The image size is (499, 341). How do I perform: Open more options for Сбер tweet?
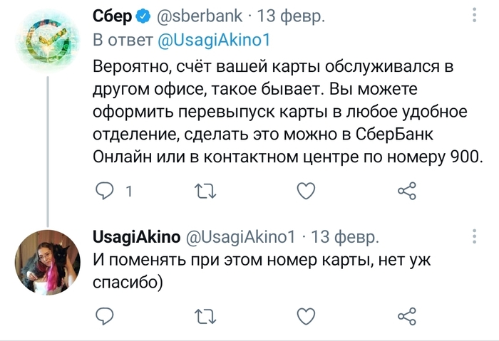pos(475,15)
